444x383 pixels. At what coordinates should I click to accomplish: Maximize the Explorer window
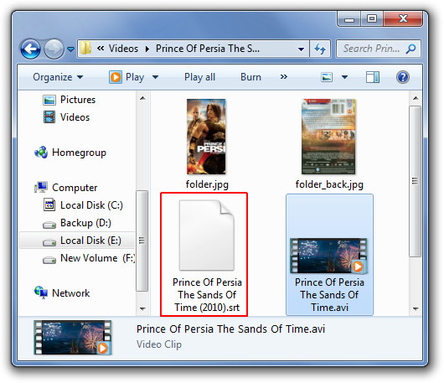point(372,18)
